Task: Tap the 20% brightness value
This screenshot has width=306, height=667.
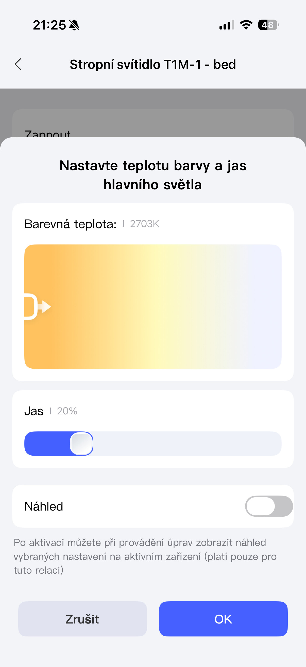Action: pyautogui.click(x=67, y=411)
